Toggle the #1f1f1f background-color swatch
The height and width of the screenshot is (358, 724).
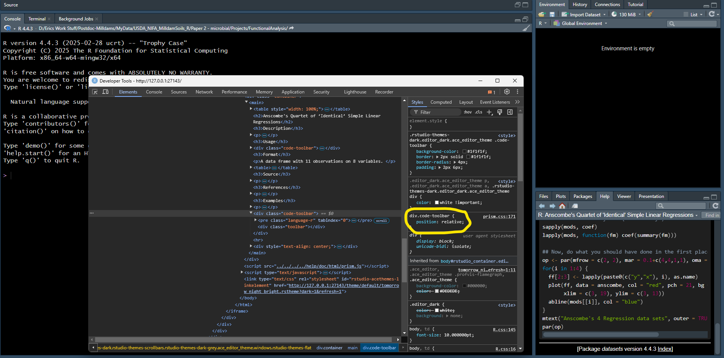point(464,151)
